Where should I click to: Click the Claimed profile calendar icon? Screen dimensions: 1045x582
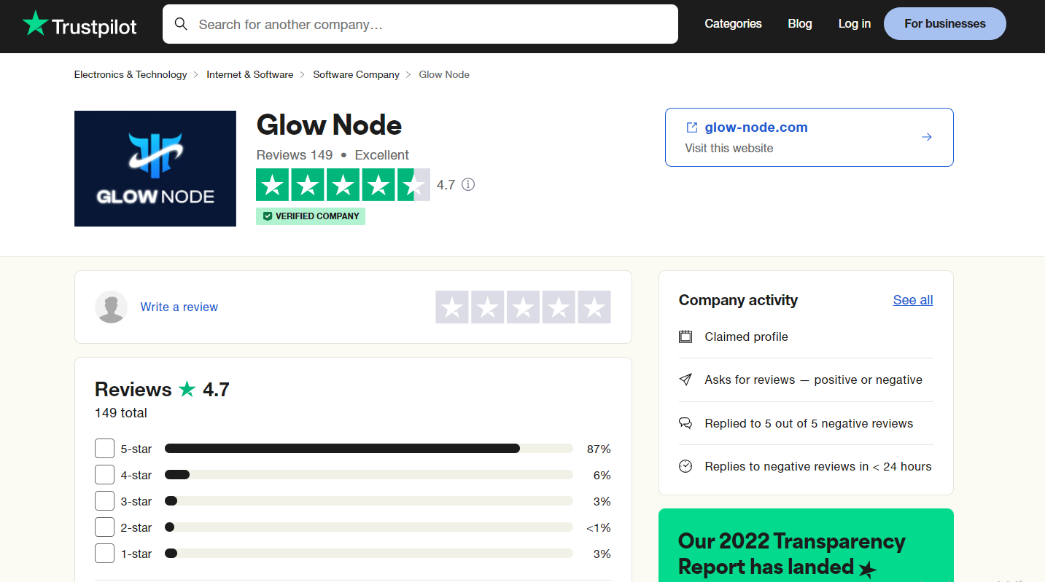tap(685, 337)
